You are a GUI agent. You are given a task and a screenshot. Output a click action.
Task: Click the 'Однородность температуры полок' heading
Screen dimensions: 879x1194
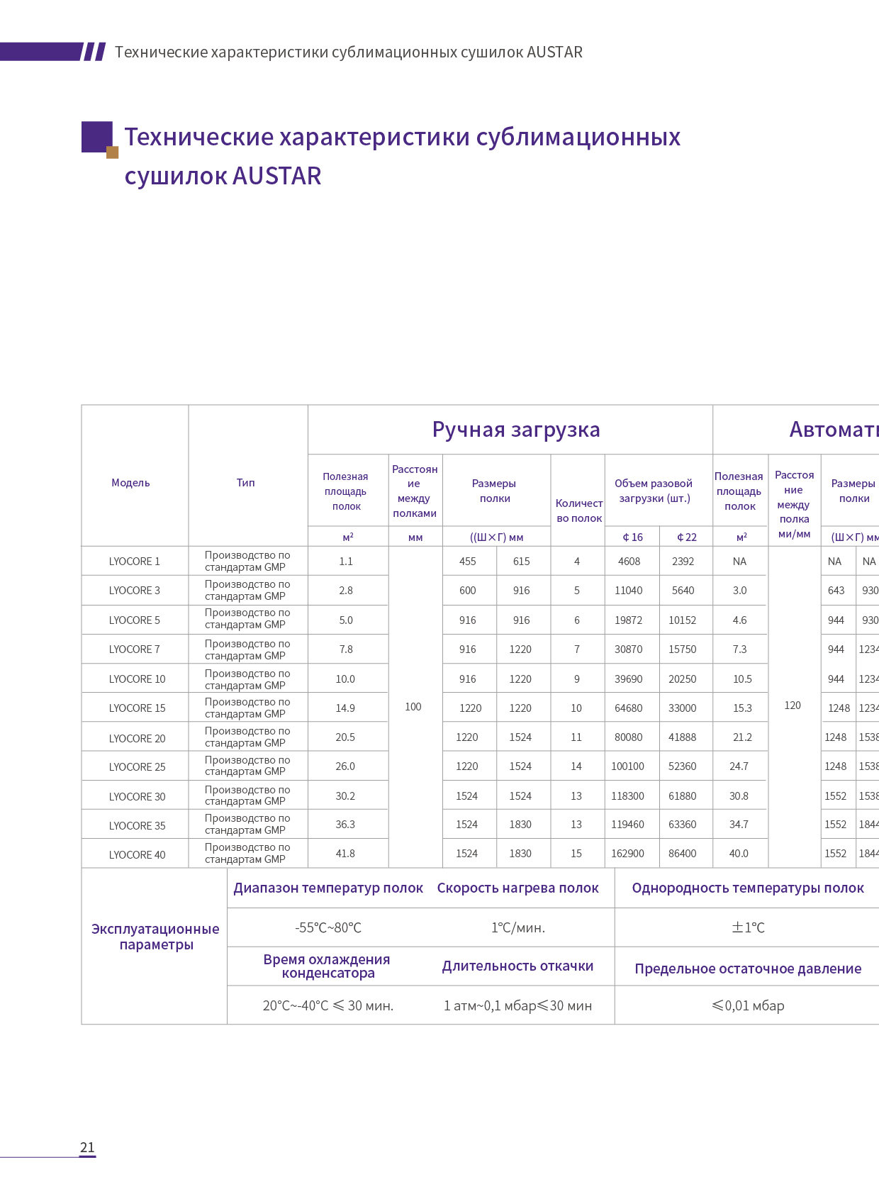[x=748, y=888]
